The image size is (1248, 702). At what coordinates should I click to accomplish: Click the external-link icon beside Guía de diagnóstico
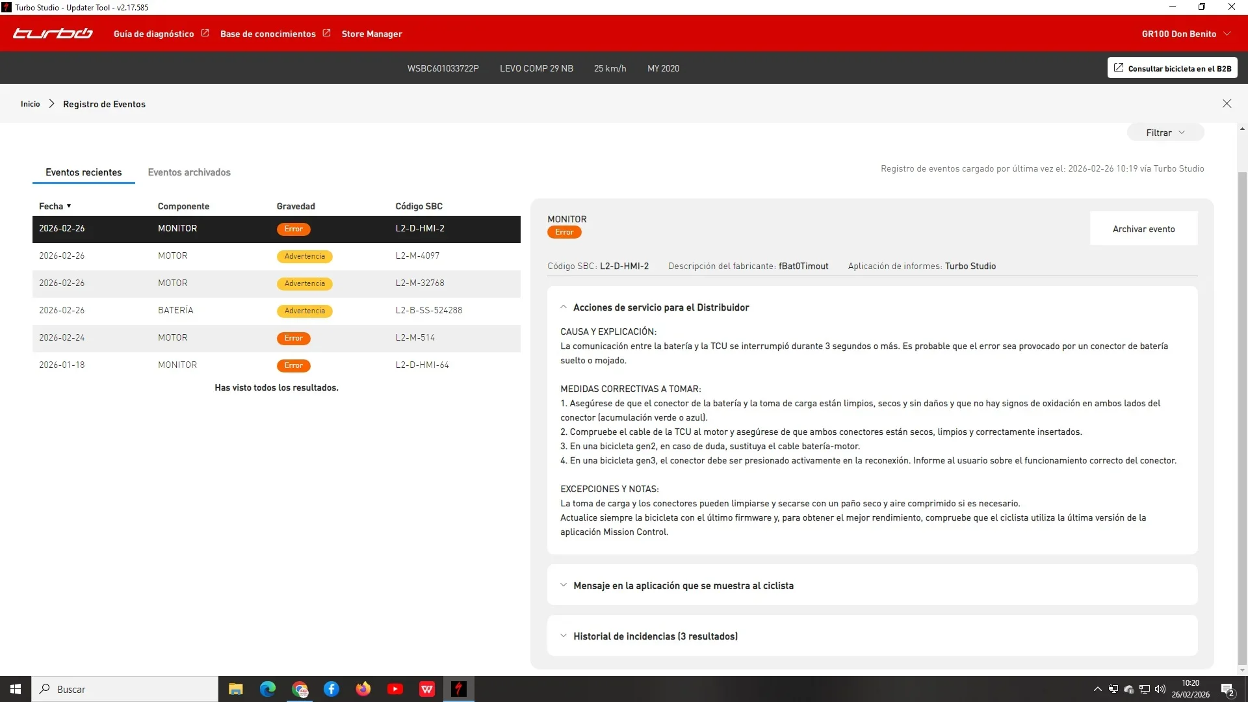tap(205, 33)
